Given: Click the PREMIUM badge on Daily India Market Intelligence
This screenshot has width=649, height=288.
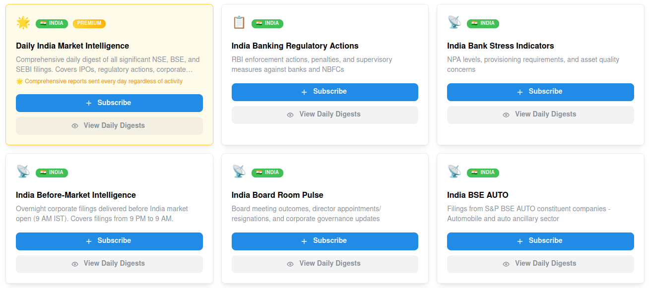Looking at the screenshot, I should (x=89, y=23).
